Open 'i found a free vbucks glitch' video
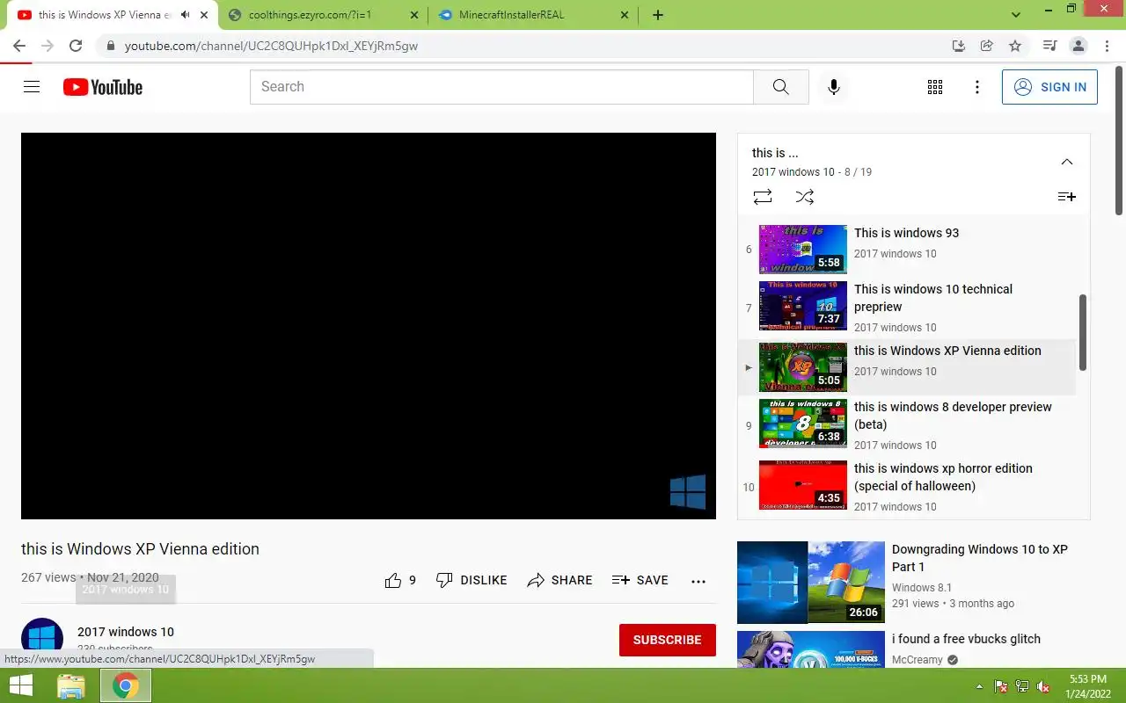 (x=966, y=639)
